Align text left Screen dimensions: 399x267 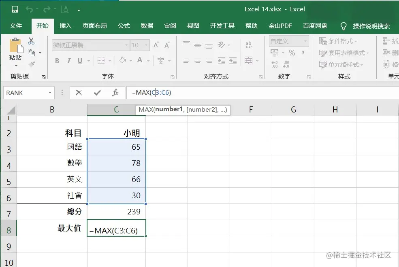click(x=186, y=61)
